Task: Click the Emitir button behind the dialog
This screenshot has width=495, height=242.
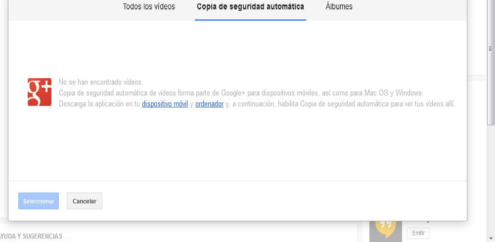Action: [418, 234]
